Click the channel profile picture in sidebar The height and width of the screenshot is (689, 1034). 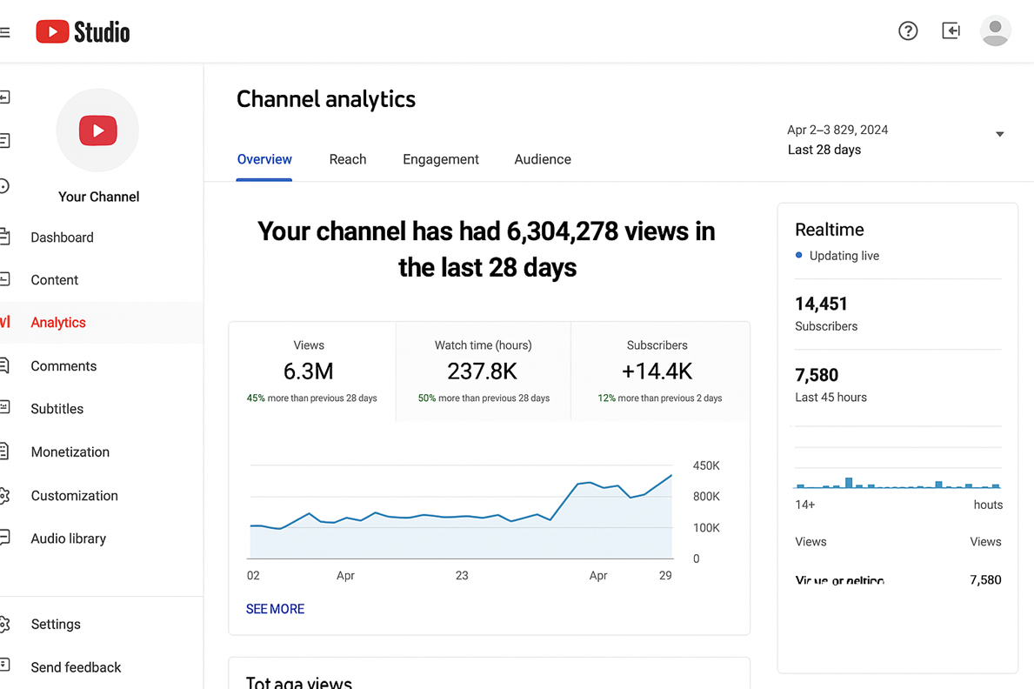(x=97, y=130)
